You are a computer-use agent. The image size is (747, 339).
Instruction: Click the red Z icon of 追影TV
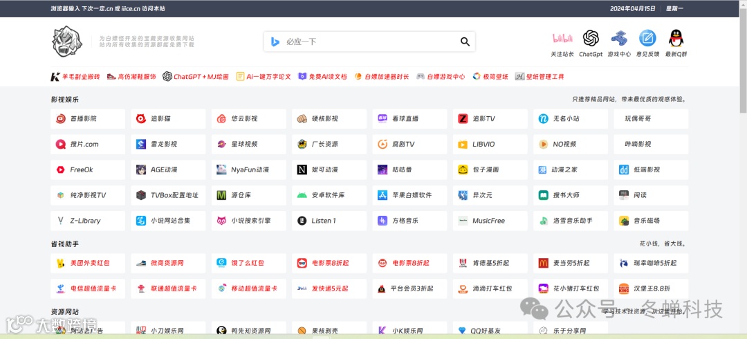coord(463,119)
